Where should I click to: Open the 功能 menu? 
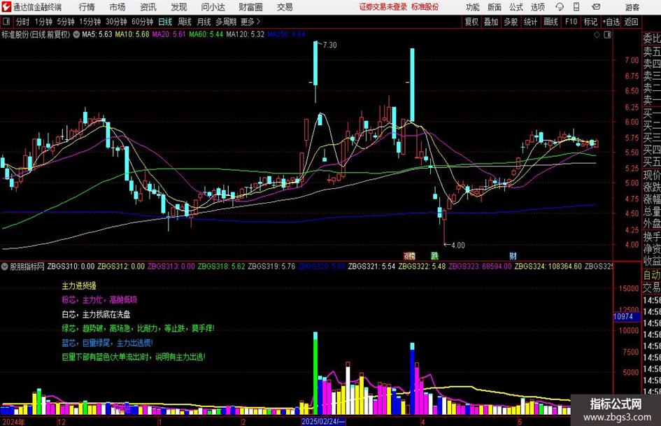(473, 7)
